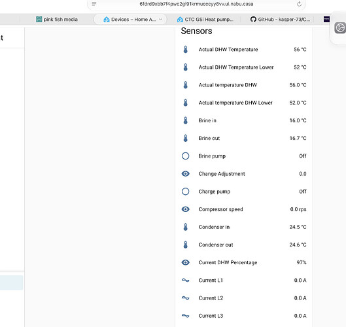The width and height of the screenshot is (346, 327).
Task: Open the round app icon at top right
Action: tap(340, 28)
